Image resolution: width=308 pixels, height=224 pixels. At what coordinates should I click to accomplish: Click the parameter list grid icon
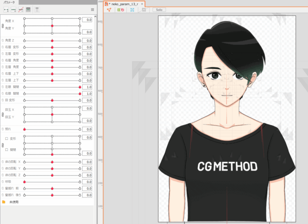(x=37, y=9)
